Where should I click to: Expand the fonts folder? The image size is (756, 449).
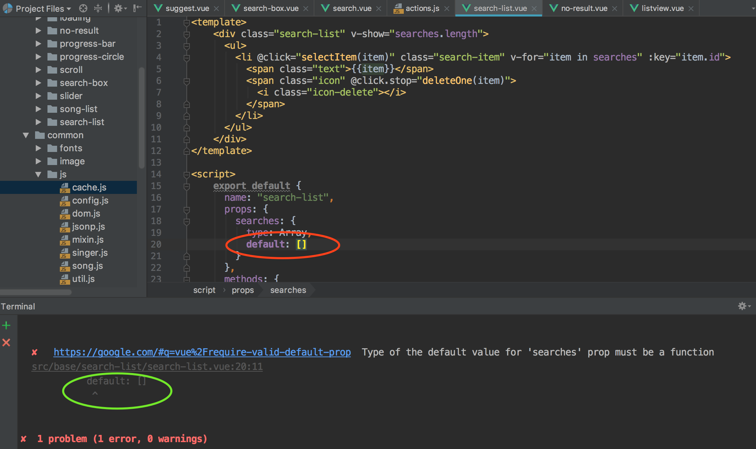tap(38, 148)
